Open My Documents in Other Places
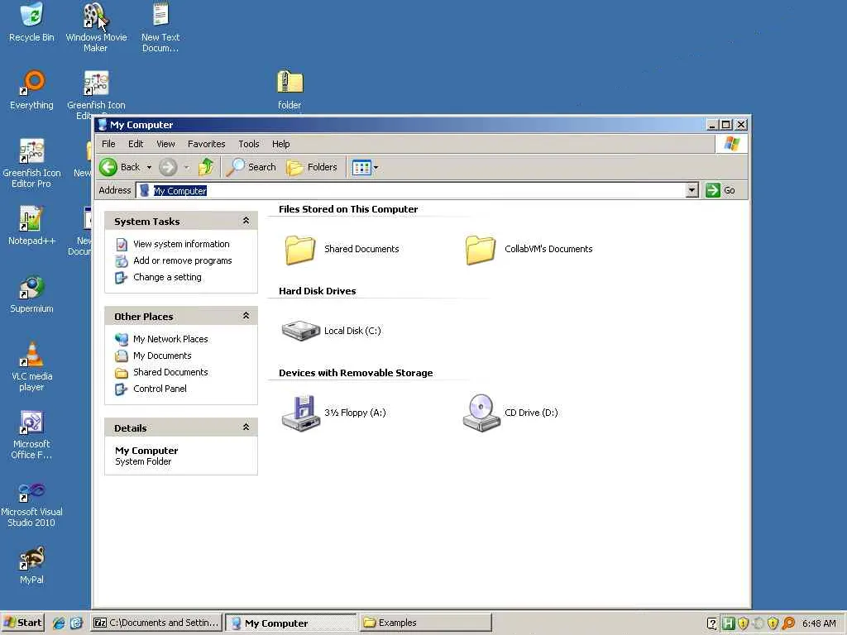Viewport: 847px width, 635px height. click(x=162, y=356)
